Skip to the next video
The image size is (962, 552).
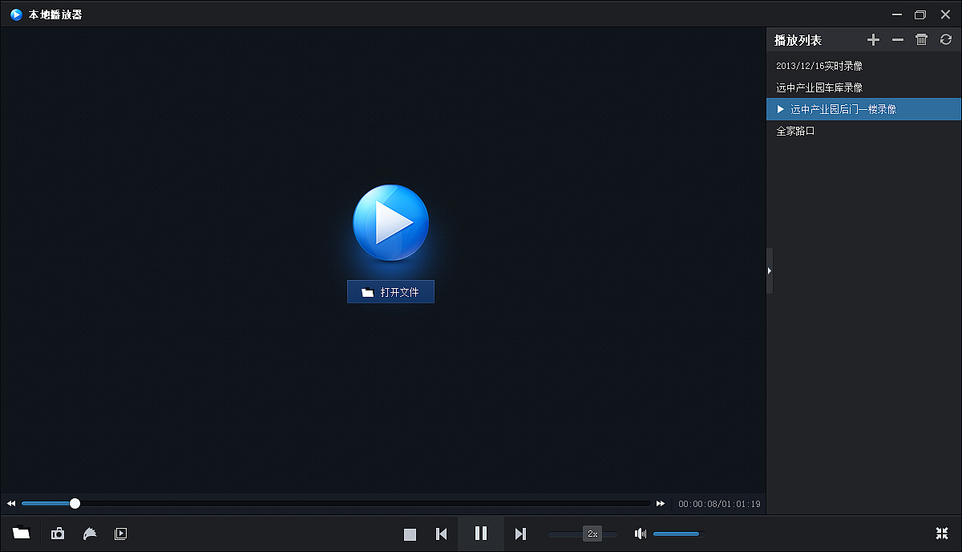520,534
